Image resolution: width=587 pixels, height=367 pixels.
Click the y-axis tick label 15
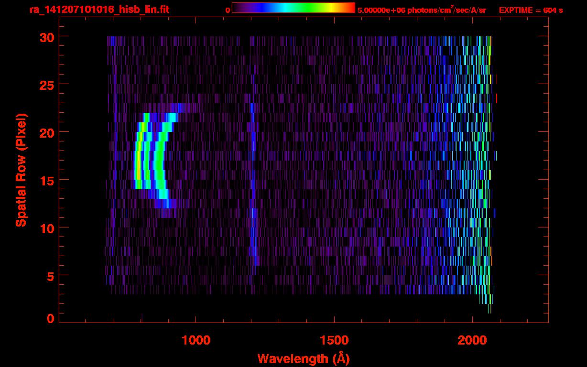[47, 180]
